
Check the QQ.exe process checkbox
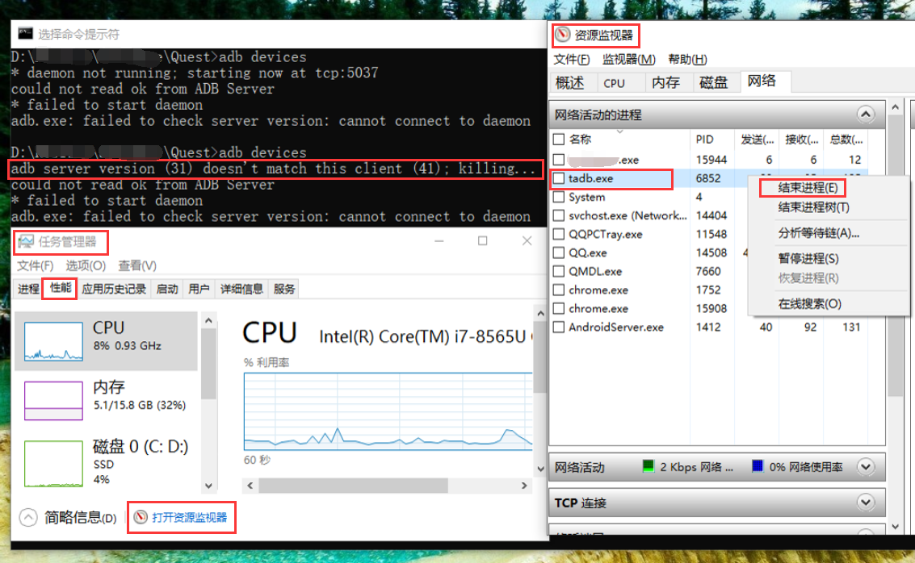point(559,252)
